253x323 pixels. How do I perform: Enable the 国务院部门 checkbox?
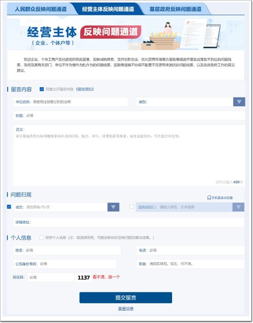click(132, 207)
